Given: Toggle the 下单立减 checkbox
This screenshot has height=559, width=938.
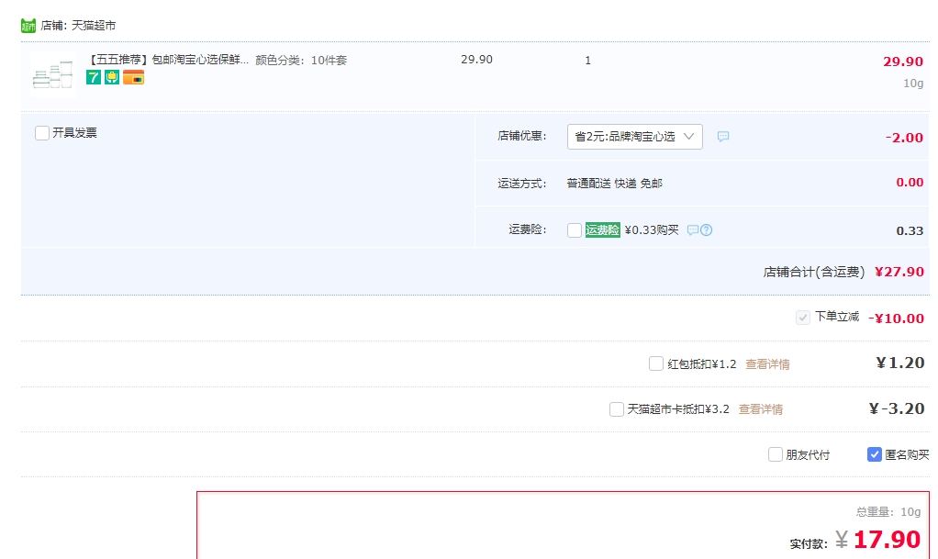Looking at the screenshot, I should (803, 318).
